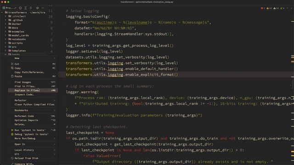Choose Paste from the context menu

tap(33, 77)
